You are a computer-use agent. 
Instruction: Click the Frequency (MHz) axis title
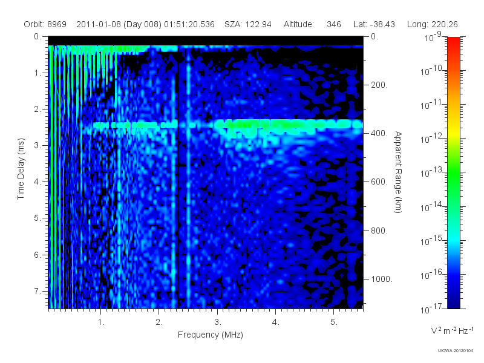point(211,335)
